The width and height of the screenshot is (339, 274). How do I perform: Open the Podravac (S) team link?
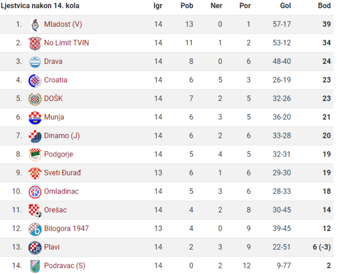coord(65,266)
